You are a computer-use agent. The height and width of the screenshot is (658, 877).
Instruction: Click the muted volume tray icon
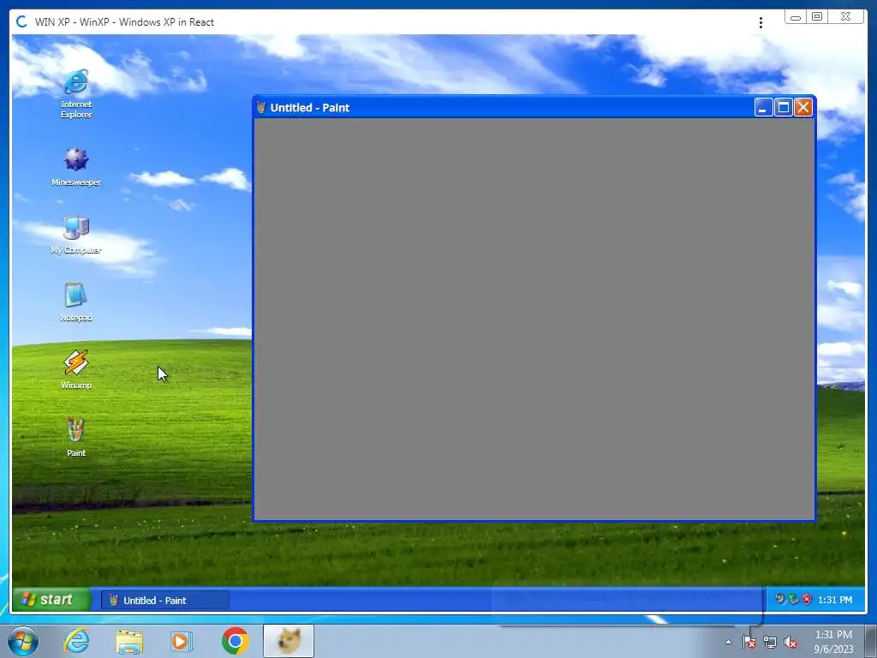(790, 643)
